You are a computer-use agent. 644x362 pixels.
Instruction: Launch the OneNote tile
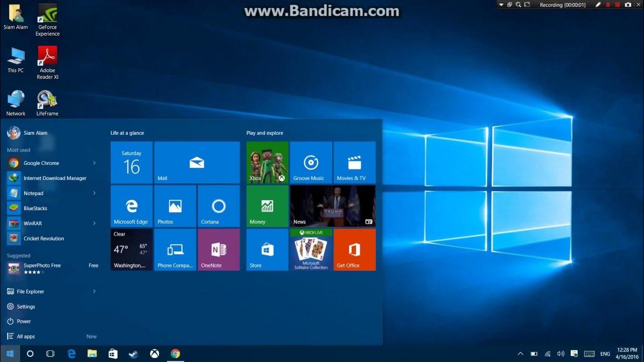pyautogui.click(x=218, y=249)
